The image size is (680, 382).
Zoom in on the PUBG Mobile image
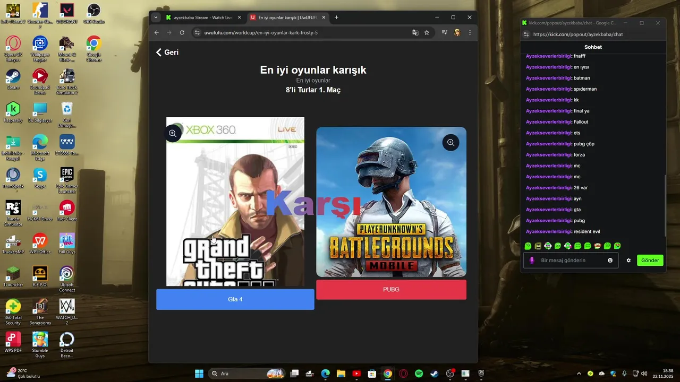coord(450,142)
